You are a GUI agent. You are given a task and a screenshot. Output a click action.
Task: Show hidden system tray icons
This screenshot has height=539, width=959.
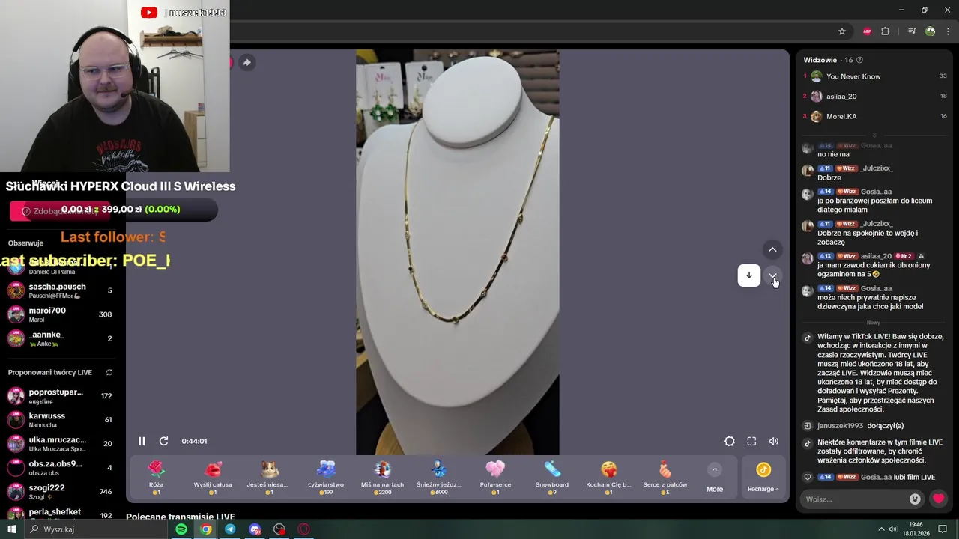881,529
